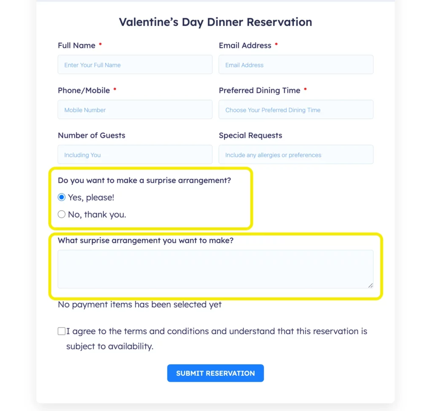The width and height of the screenshot is (434, 411).
Task: Open the Preferred Dining Time picker
Action: pos(296,109)
